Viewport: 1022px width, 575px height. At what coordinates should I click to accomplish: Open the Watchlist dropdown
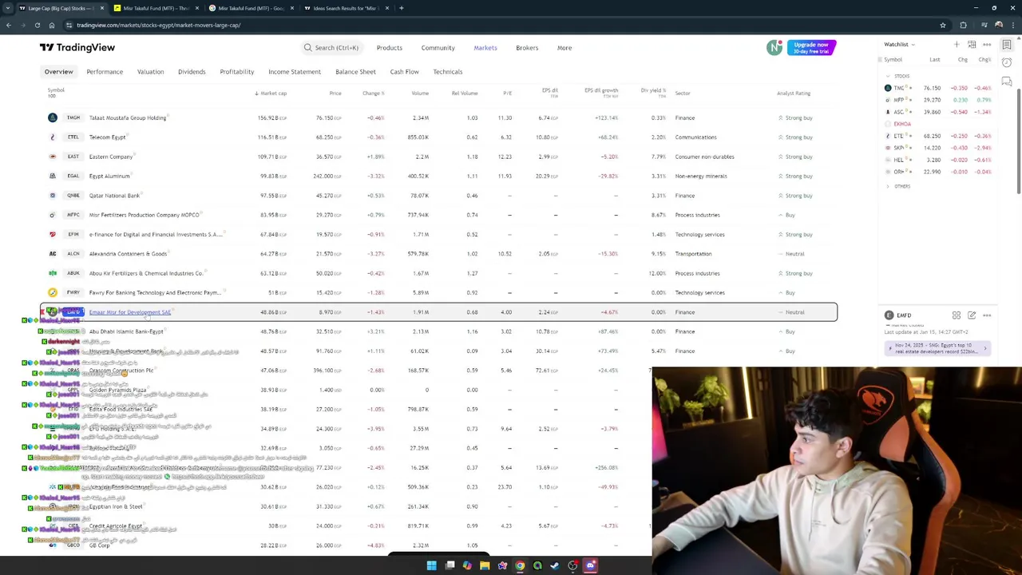pos(899,45)
